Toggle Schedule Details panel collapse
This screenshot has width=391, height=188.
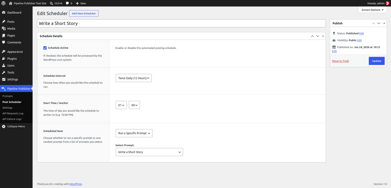point(323,36)
